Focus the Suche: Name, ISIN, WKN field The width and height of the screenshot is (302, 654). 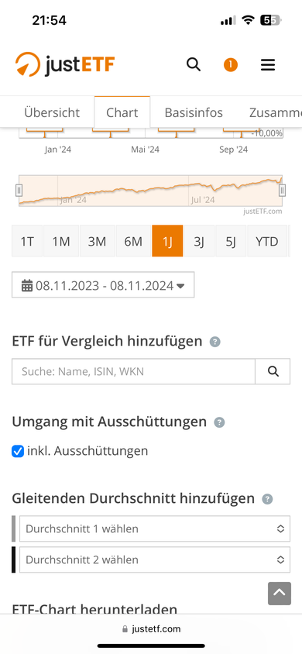click(x=133, y=371)
